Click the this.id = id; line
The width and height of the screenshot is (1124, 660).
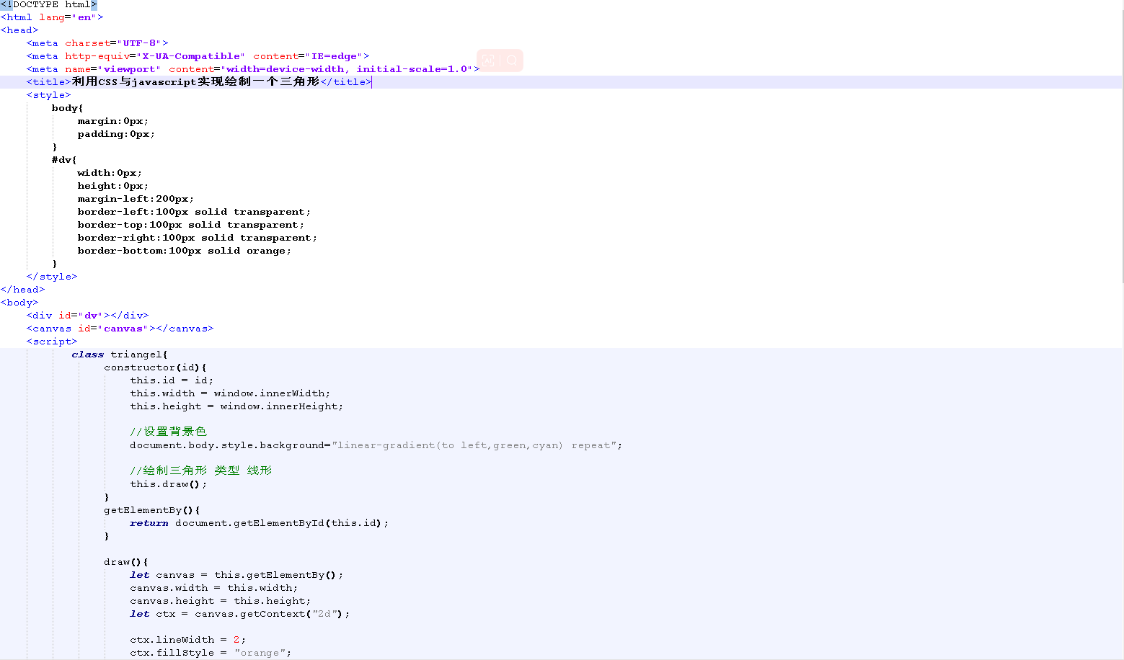[x=172, y=380]
